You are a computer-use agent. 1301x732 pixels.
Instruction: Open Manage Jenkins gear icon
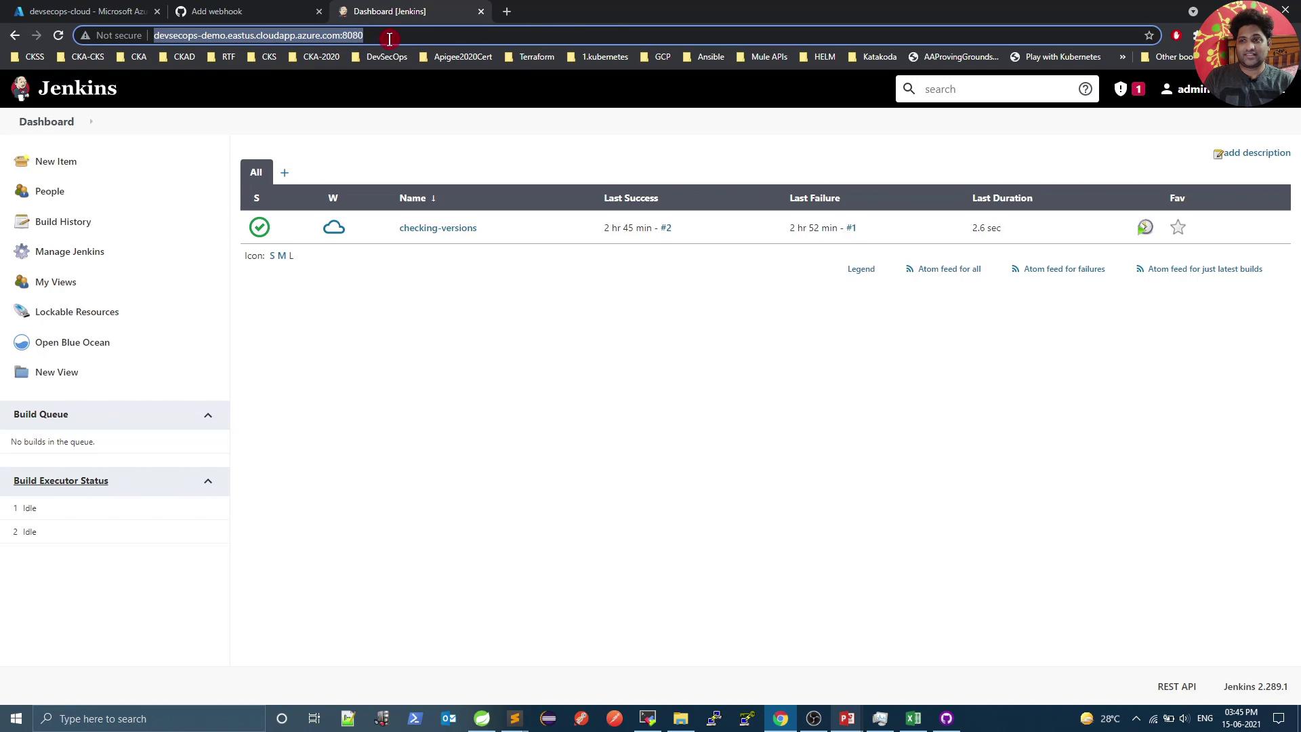point(22,251)
